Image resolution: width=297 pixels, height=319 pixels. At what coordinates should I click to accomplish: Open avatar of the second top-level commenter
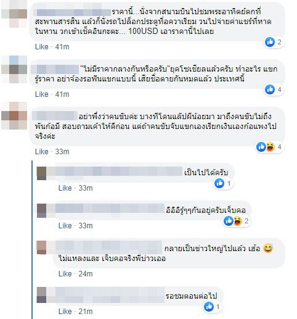tap(14, 69)
